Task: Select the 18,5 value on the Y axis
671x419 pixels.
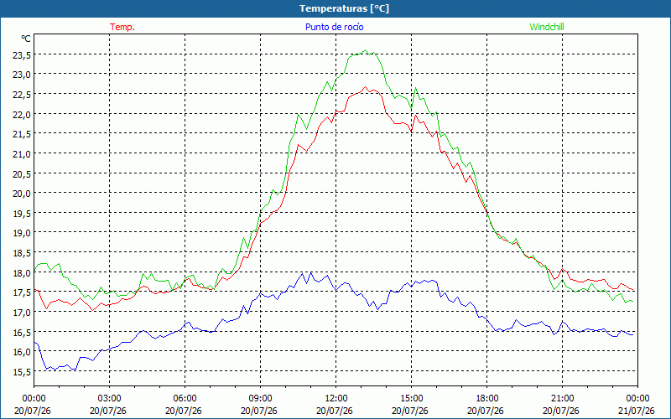Action: tap(22, 253)
